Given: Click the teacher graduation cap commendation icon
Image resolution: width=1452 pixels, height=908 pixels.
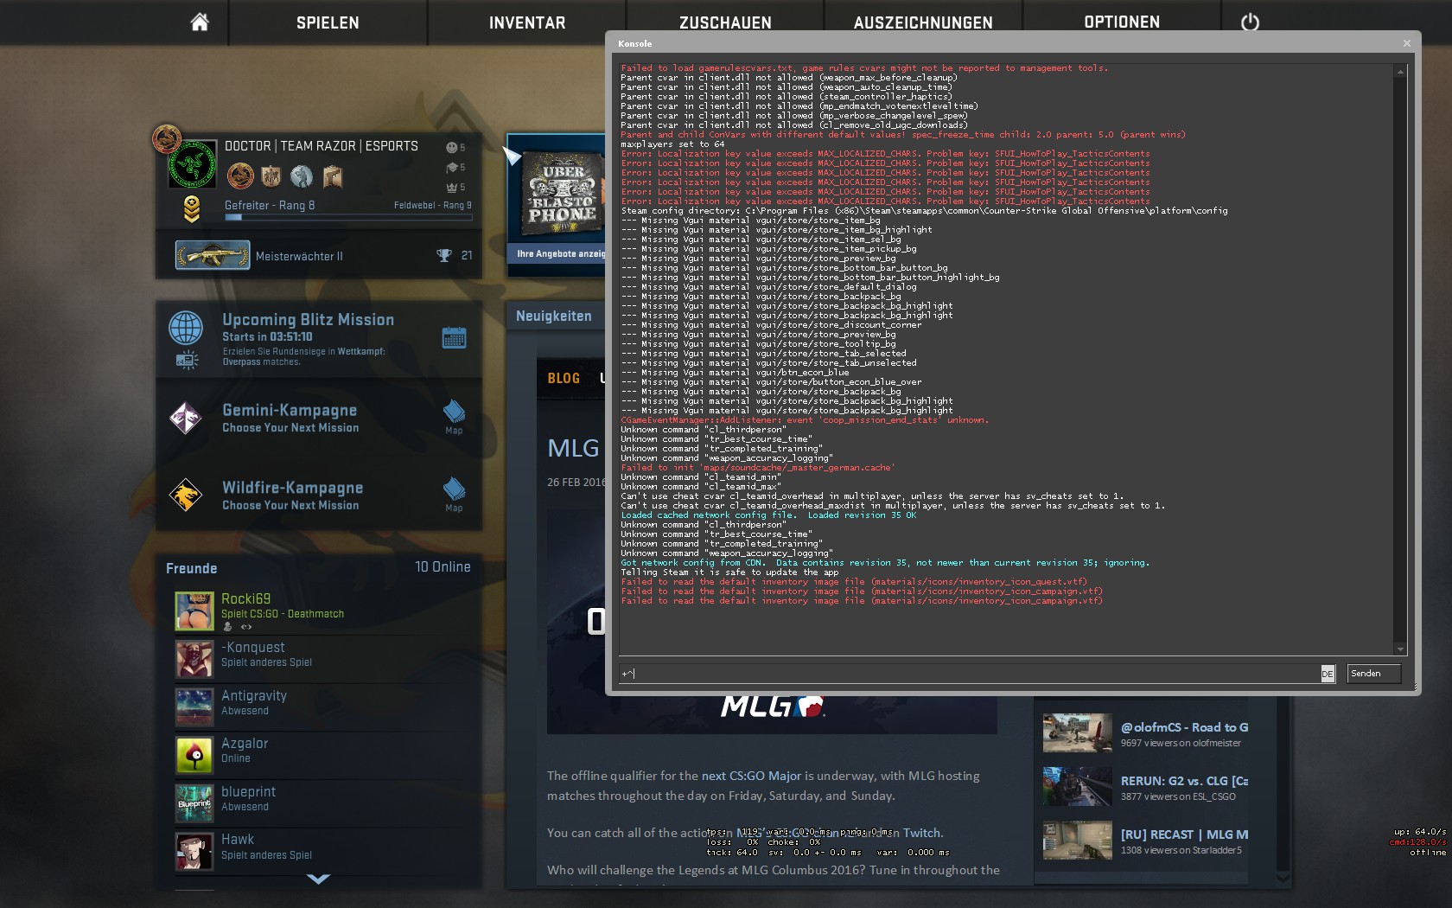Looking at the screenshot, I should pos(451,168).
